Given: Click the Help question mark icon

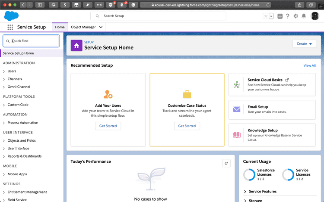Looking at the screenshot, I should tap(288, 16).
